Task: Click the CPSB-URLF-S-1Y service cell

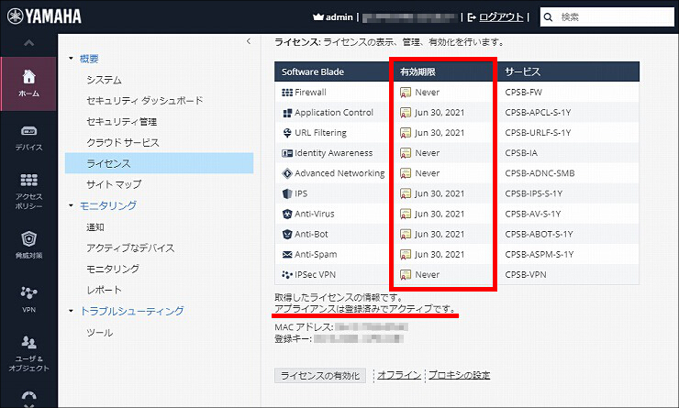Action: (x=538, y=133)
